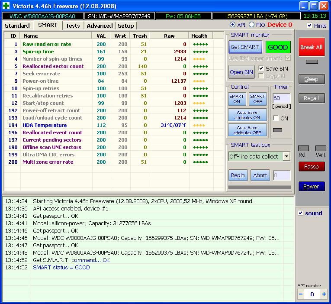This screenshot has height=304, width=331.
Task: Click the red Break All button
Action: (312, 47)
